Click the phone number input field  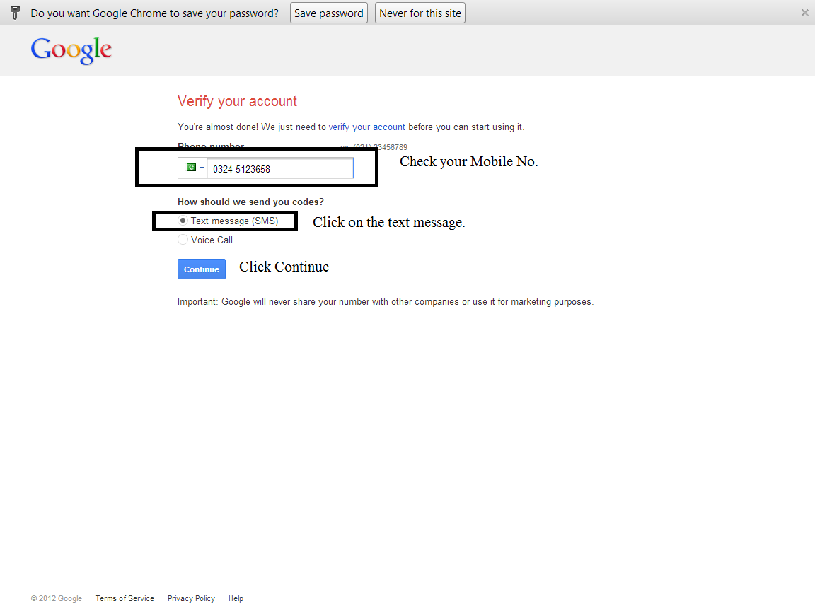coord(280,168)
